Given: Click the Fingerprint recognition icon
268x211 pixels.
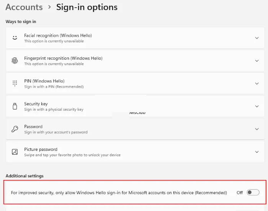Looking at the screenshot, I should (15, 61).
